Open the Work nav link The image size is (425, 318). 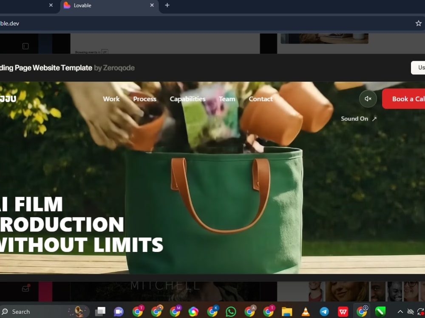(x=111, y=99)
